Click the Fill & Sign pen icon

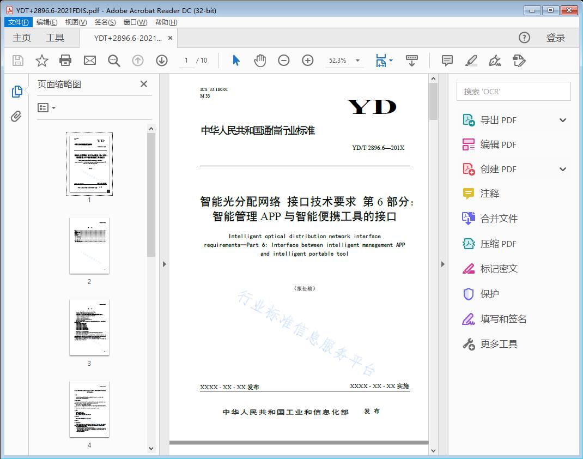coord(519,61)
